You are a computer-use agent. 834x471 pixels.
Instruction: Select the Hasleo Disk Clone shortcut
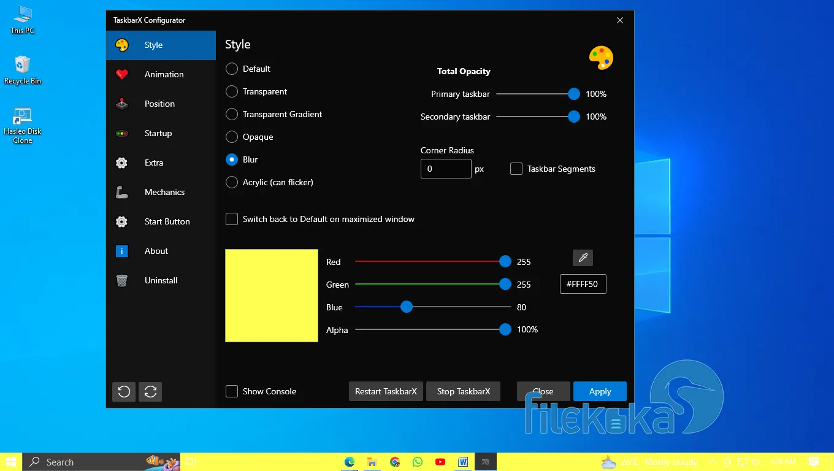(x=23, y=126)
